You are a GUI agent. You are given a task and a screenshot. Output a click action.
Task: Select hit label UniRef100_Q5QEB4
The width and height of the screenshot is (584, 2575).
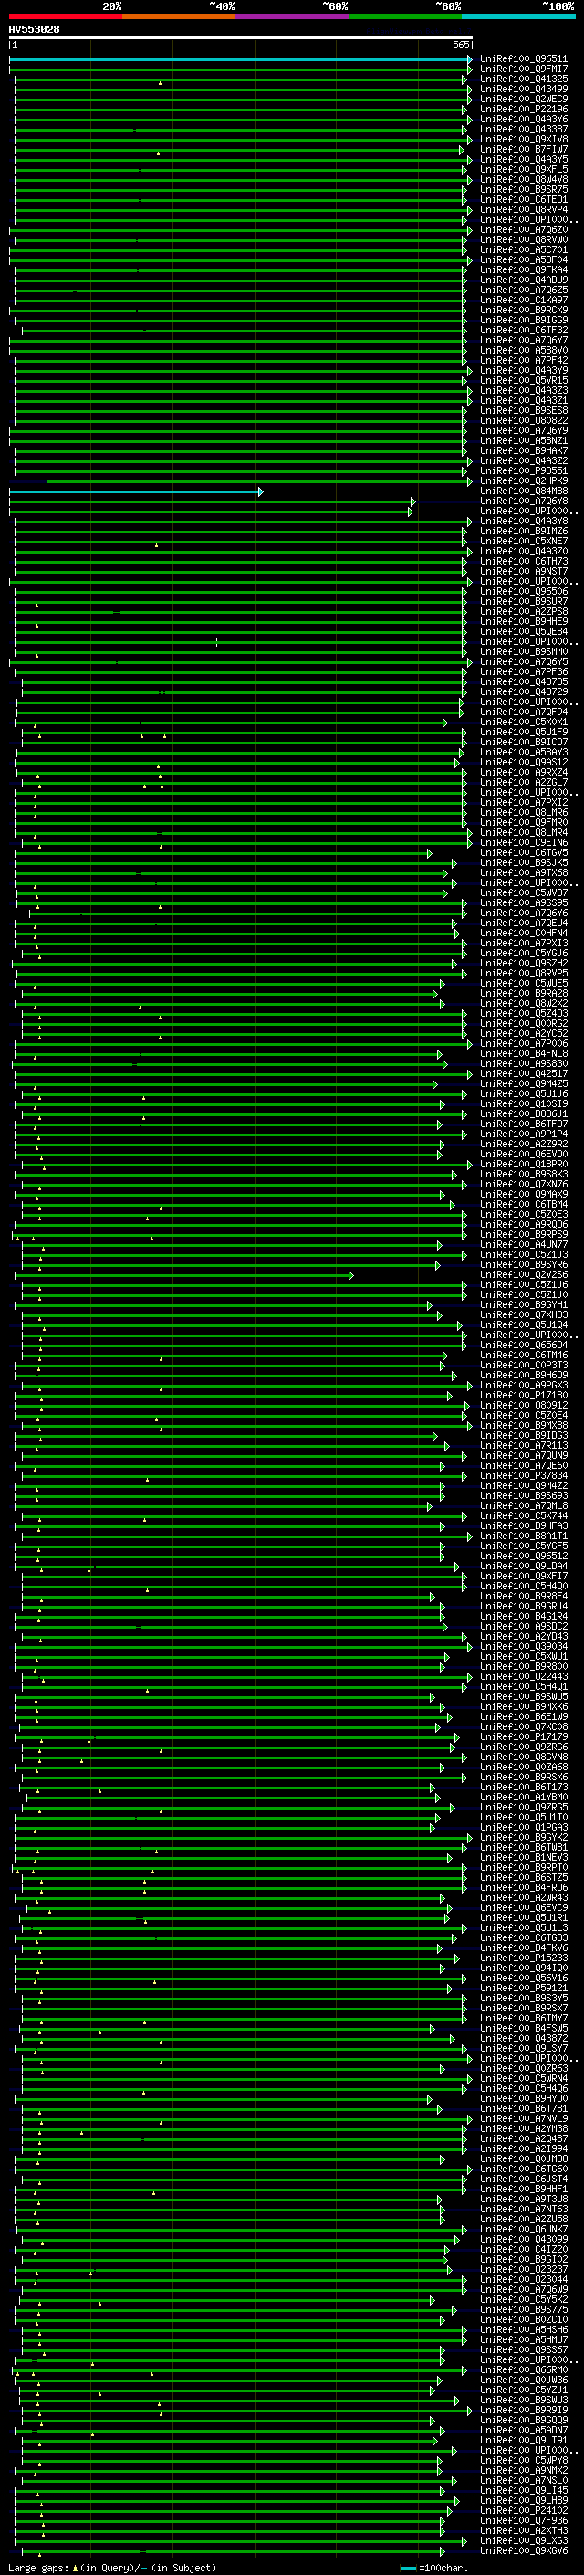pyautogui.click(x=524, y=632)
